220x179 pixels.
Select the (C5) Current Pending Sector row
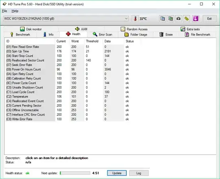point(67,105)
